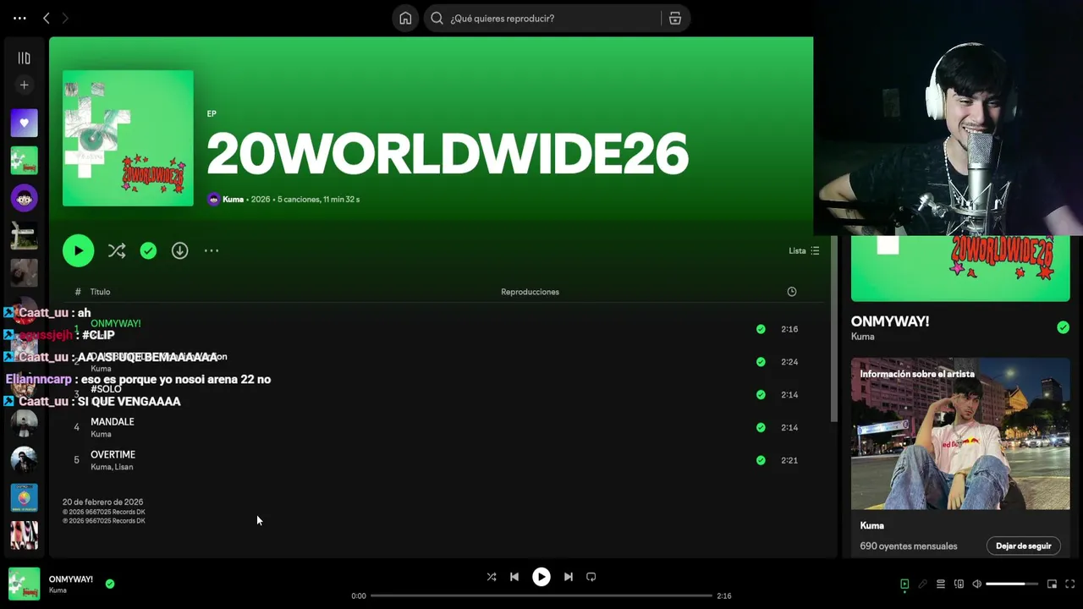Expand Your Library sidebar icon
This screenshot has height=609, width=1083.
pyautogui.click(x=24, y=58)
